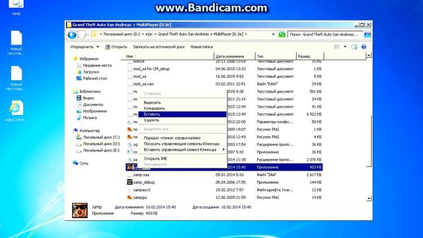
Task: Open Сеть network in sidebar
Action: [81, 163]
